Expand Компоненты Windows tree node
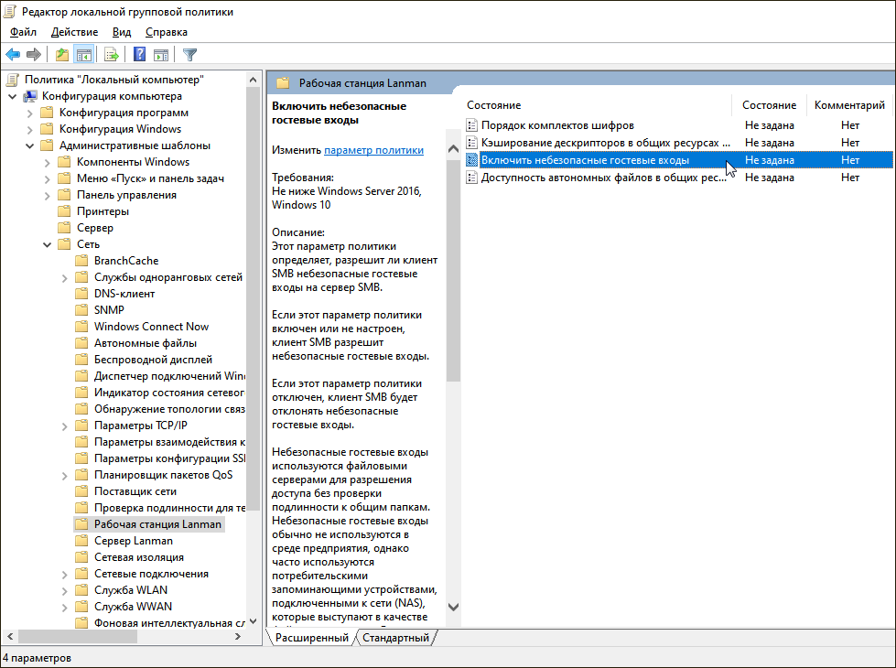 47,162
